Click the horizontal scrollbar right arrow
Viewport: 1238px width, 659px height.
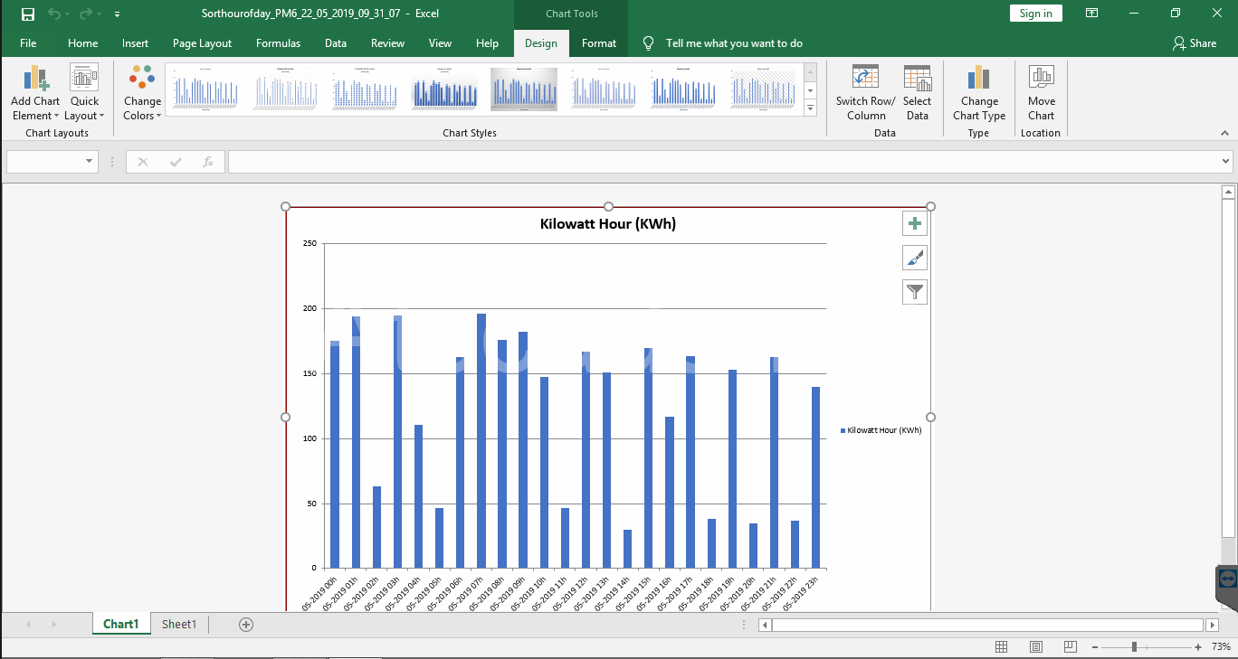coord(1213,625)
